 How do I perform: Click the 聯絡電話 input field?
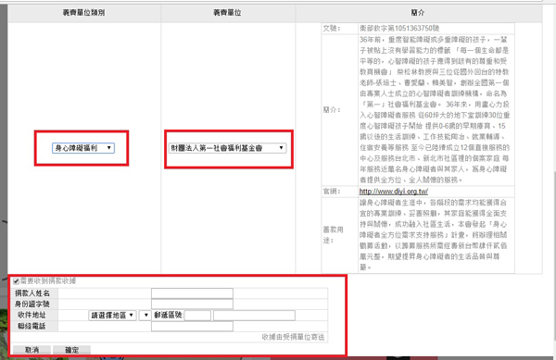click(192, 326)
